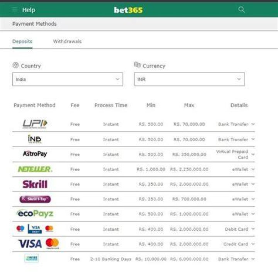Click the INB net banking logo
This screenshot has width=278, height=277.
[x=35, y=139]
